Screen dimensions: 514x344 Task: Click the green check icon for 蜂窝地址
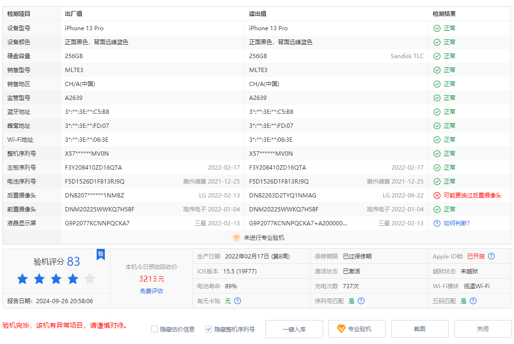click(437, 126)
